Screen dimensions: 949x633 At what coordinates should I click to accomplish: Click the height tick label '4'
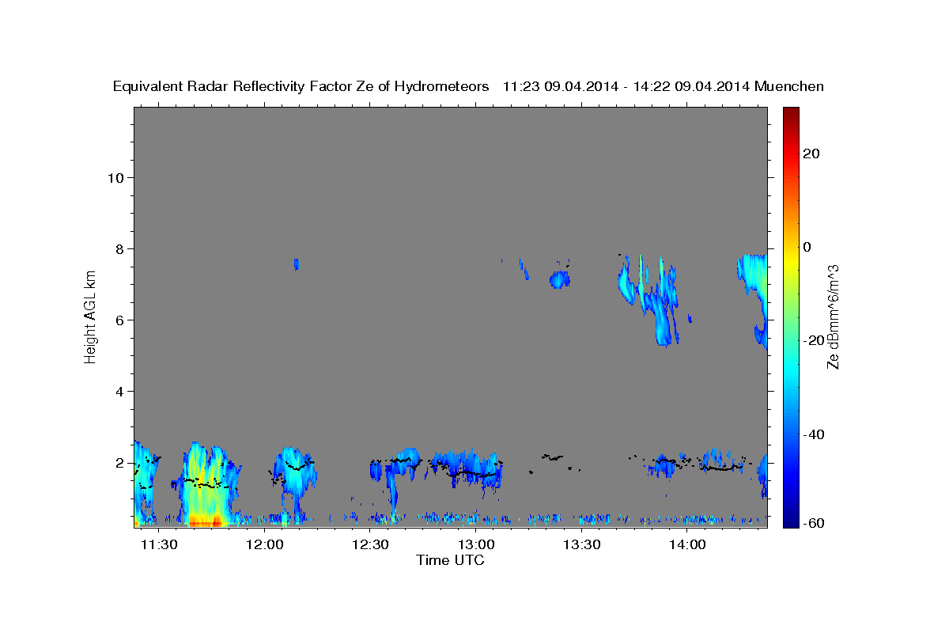point(119,392)
